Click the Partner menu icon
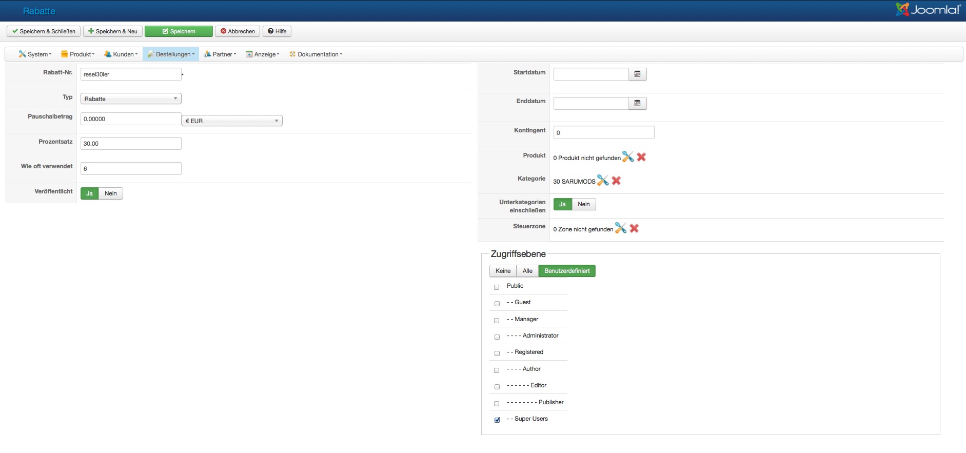 coord(207,54)
